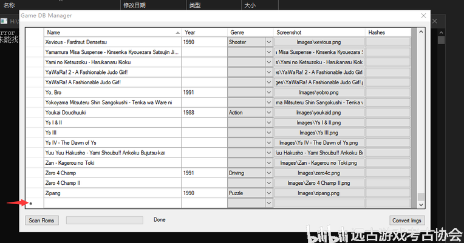Click the grid's vertical scrollbar thumb
This screenshot has height=243, width=464.
[x=421, y=197]
